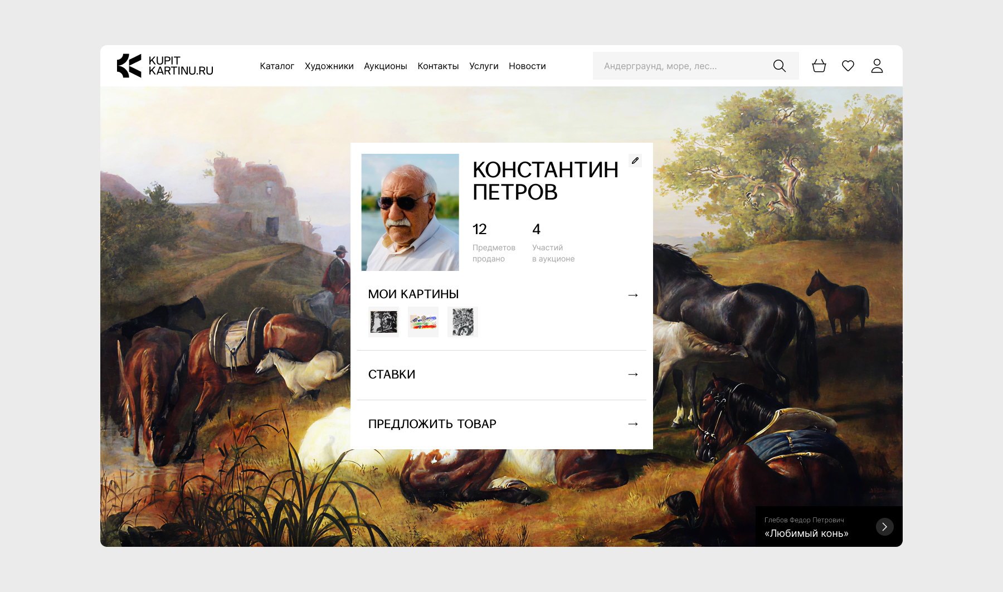This screenshot has height=592, width=1003.
Task: Go to Художники in navigation
Action: tap(329, 66)
